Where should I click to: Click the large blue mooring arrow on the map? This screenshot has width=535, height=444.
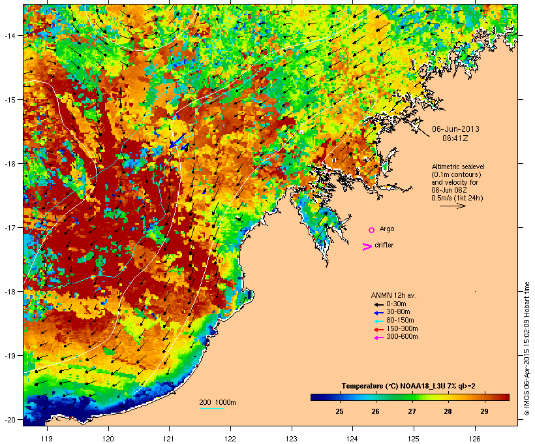click(x=177, y=141)
